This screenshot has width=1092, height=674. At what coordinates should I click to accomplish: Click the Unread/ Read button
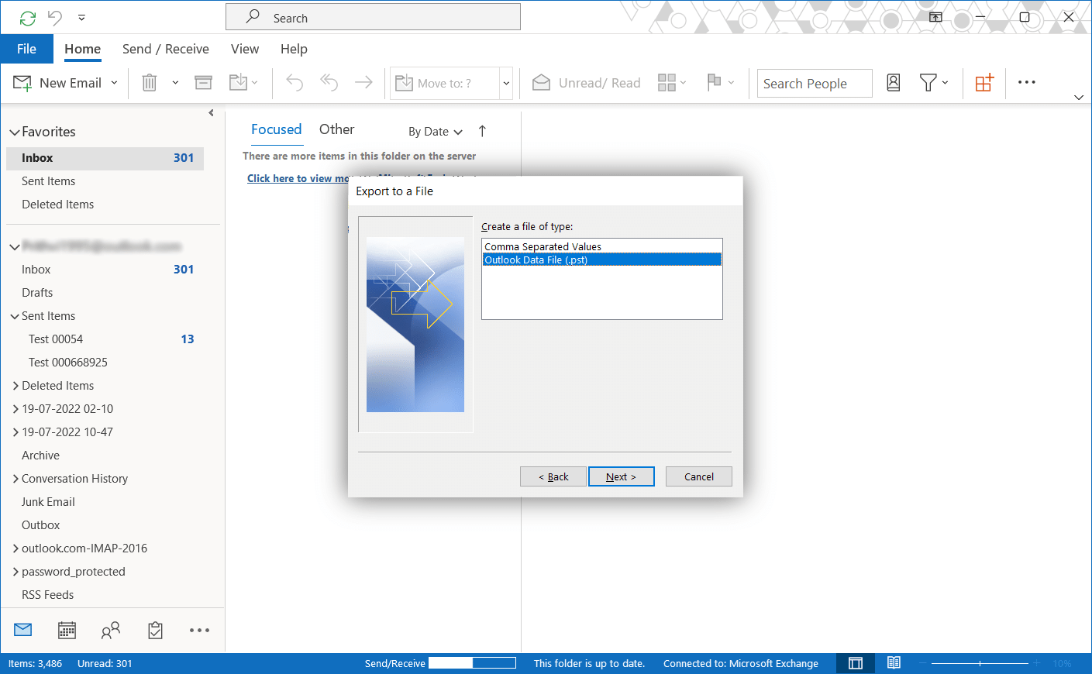[587, 83]
